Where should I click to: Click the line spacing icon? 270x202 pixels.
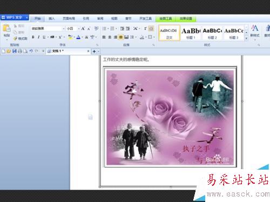click(132, 37)
